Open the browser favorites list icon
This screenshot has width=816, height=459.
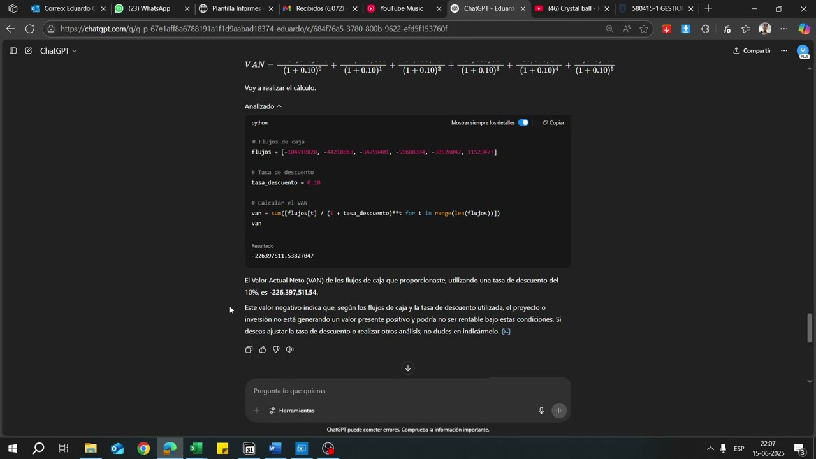(x=746, y=29)
